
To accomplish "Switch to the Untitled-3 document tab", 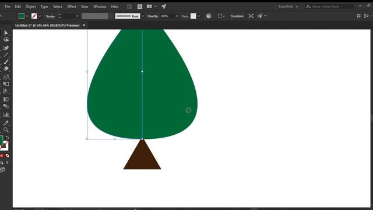I will coord(47,25).
